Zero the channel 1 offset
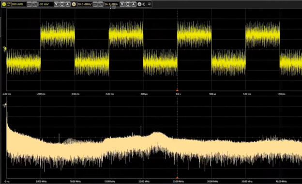The width and height of the screenshot is (302, 184). click(x=62, y=4)
